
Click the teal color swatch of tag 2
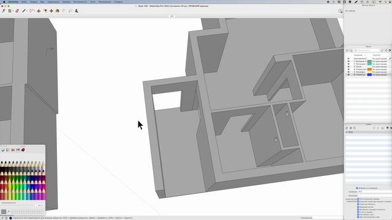[369, 64]
